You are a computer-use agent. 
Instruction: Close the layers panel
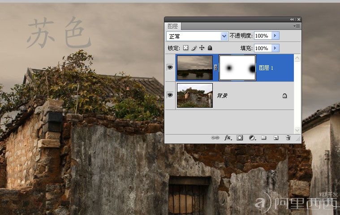tap(299, 20)
